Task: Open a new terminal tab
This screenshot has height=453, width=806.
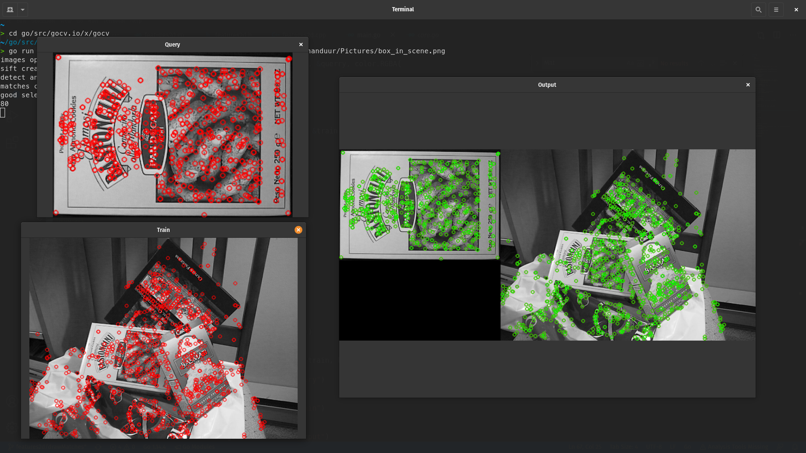Action: 10,9
